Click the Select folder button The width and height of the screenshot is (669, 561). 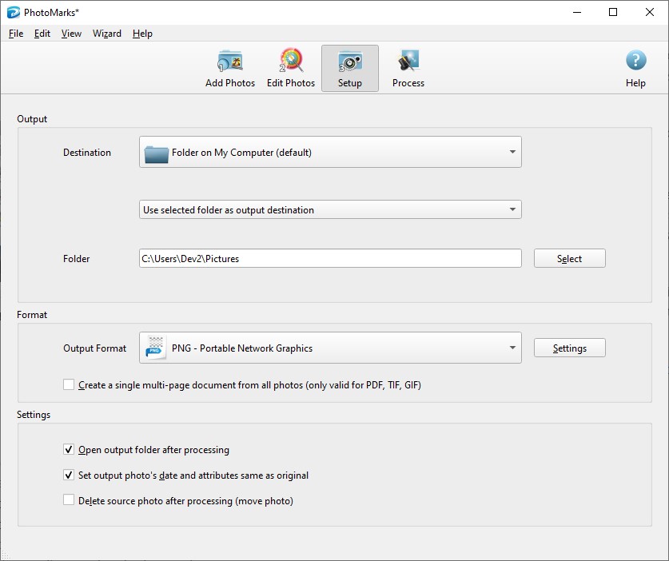pyautogui.click(x=569, y=259)
